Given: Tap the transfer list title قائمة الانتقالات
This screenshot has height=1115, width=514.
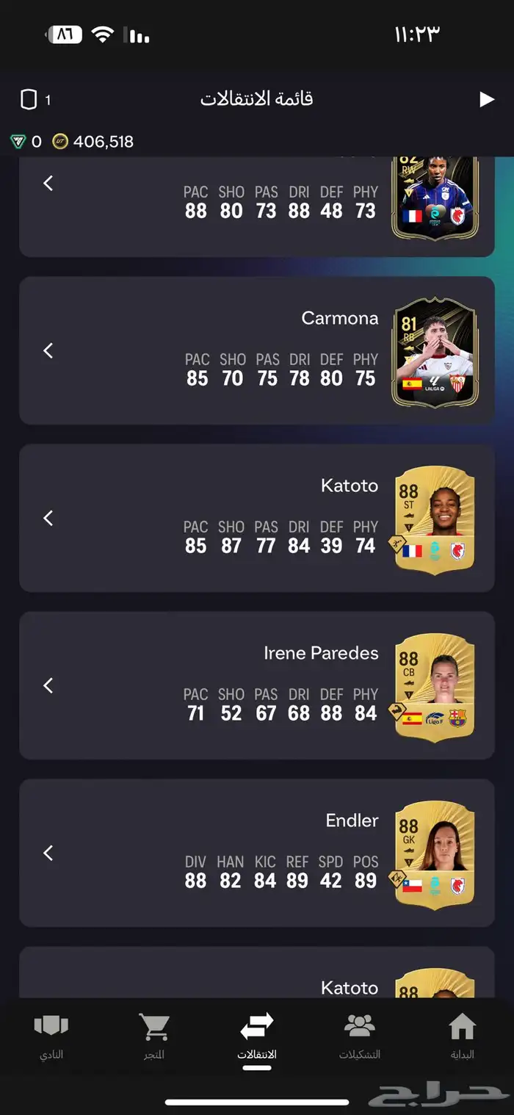Looking at the screenshot, I should [257, 98].
